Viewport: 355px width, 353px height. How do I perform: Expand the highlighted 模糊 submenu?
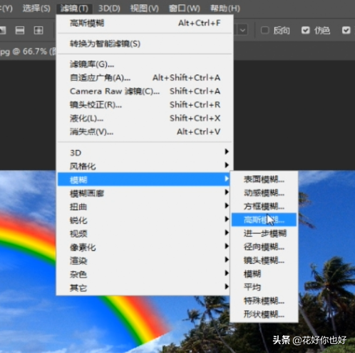145,179
